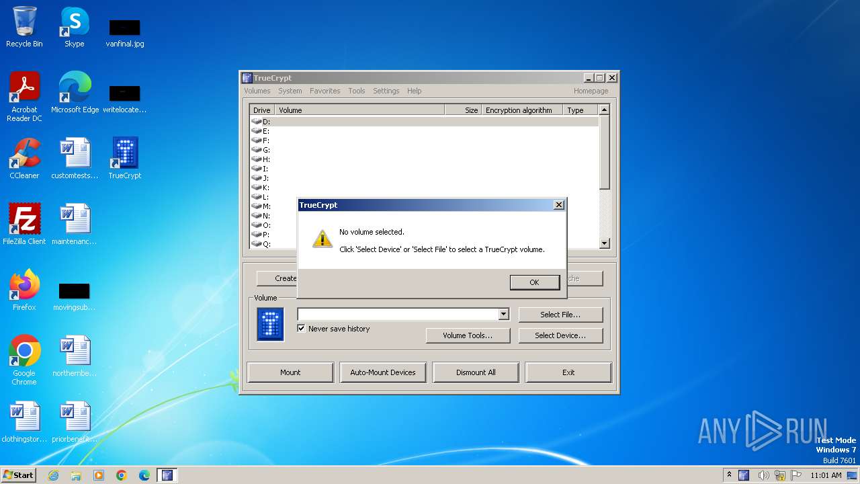Click the Mount button
This screenshot has height=484, width=860.
pos(290,372)
